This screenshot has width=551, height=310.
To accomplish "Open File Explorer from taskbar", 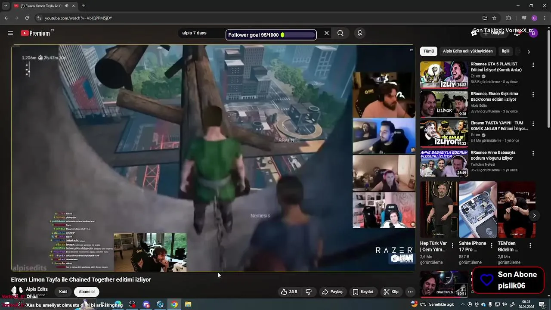I will (188, 304).
